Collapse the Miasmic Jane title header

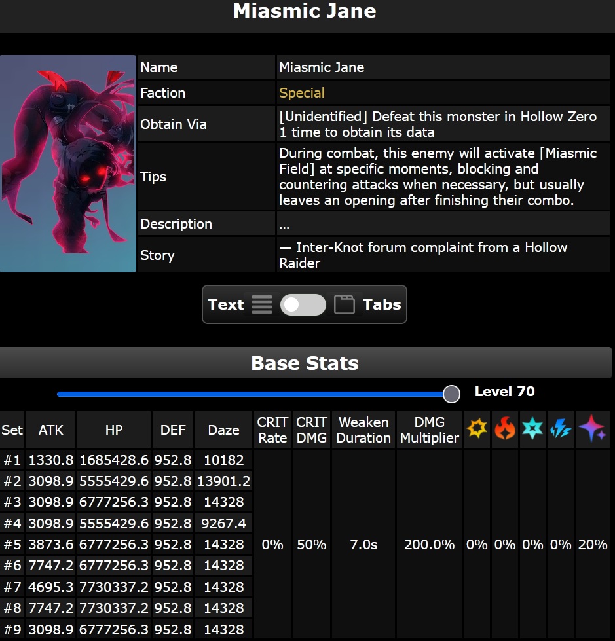pos(305,12)
